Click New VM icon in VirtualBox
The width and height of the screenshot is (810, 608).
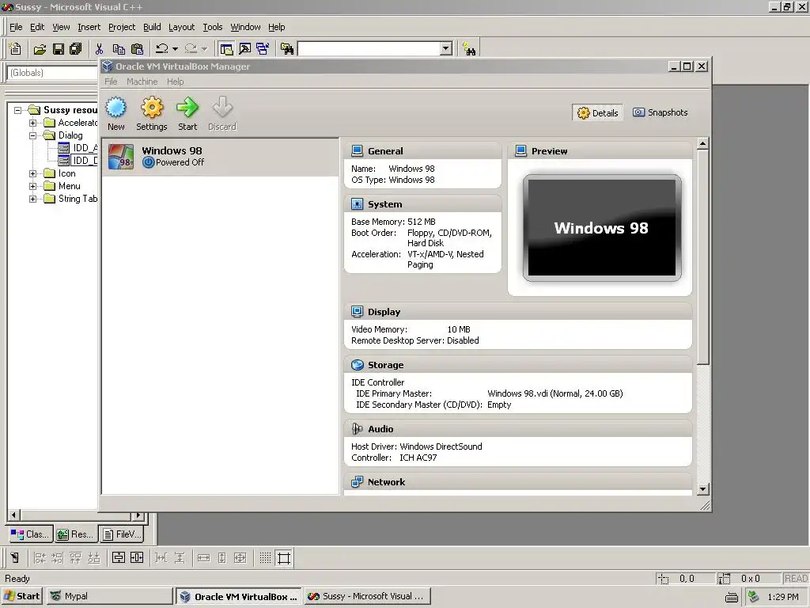[115, 108]
